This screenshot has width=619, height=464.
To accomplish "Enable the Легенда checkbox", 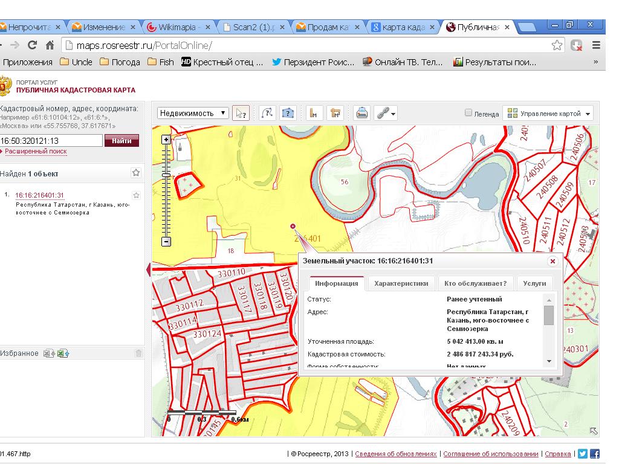I will coord(468,113).
